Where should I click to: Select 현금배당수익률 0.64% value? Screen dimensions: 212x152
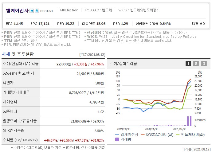[153, 24]
